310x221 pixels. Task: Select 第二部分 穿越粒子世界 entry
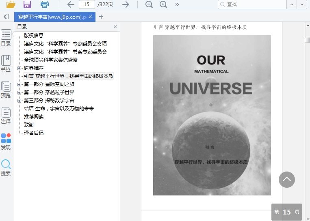tap(49, 92)
